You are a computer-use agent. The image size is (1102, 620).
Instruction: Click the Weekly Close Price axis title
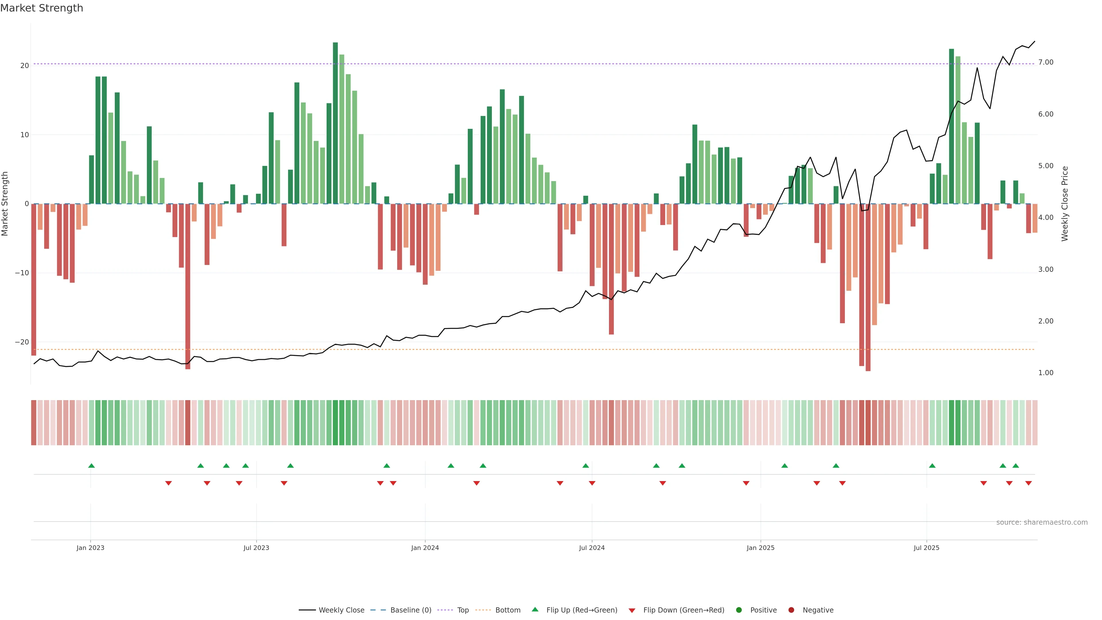point(1065,204)
